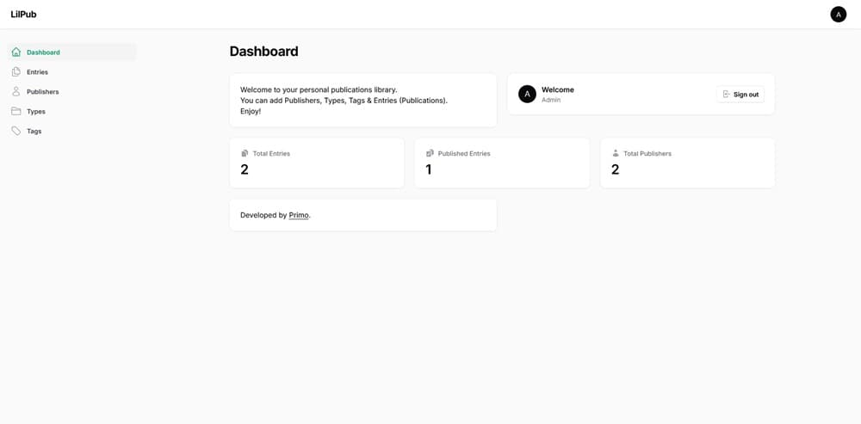This screenshot has height=424, width=861.
Task: Open the Publishers section
Action: (x=42, y=92)
